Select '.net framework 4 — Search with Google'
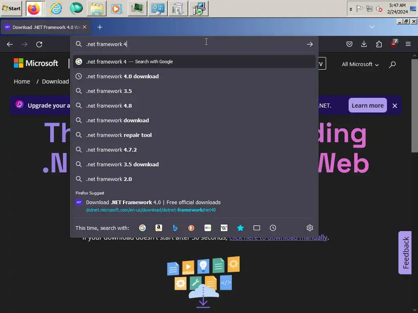The image size is (418, 313). (194, 62)
